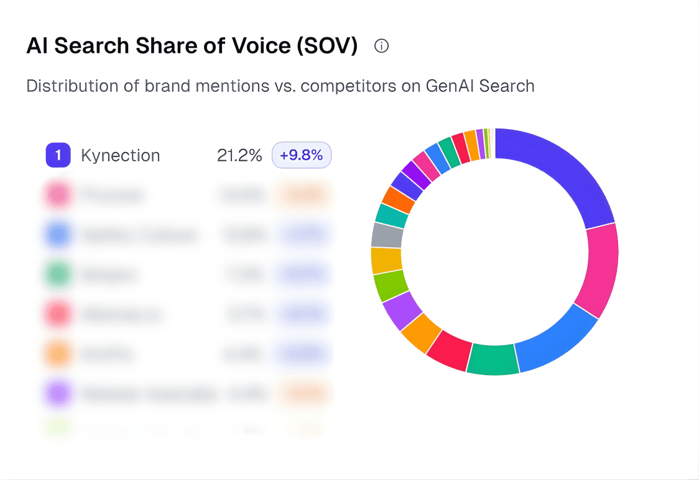Viewport: 699px width, 480px height.
Task: Select the Kynection brand name label
Action: click(119, 155)
